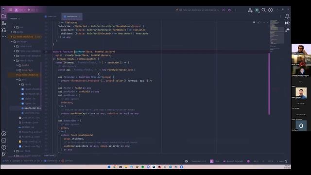Click the useForm() breadcrumb
Image resolution: width=311 pixels, height=175 pixels.
[67, 161]
